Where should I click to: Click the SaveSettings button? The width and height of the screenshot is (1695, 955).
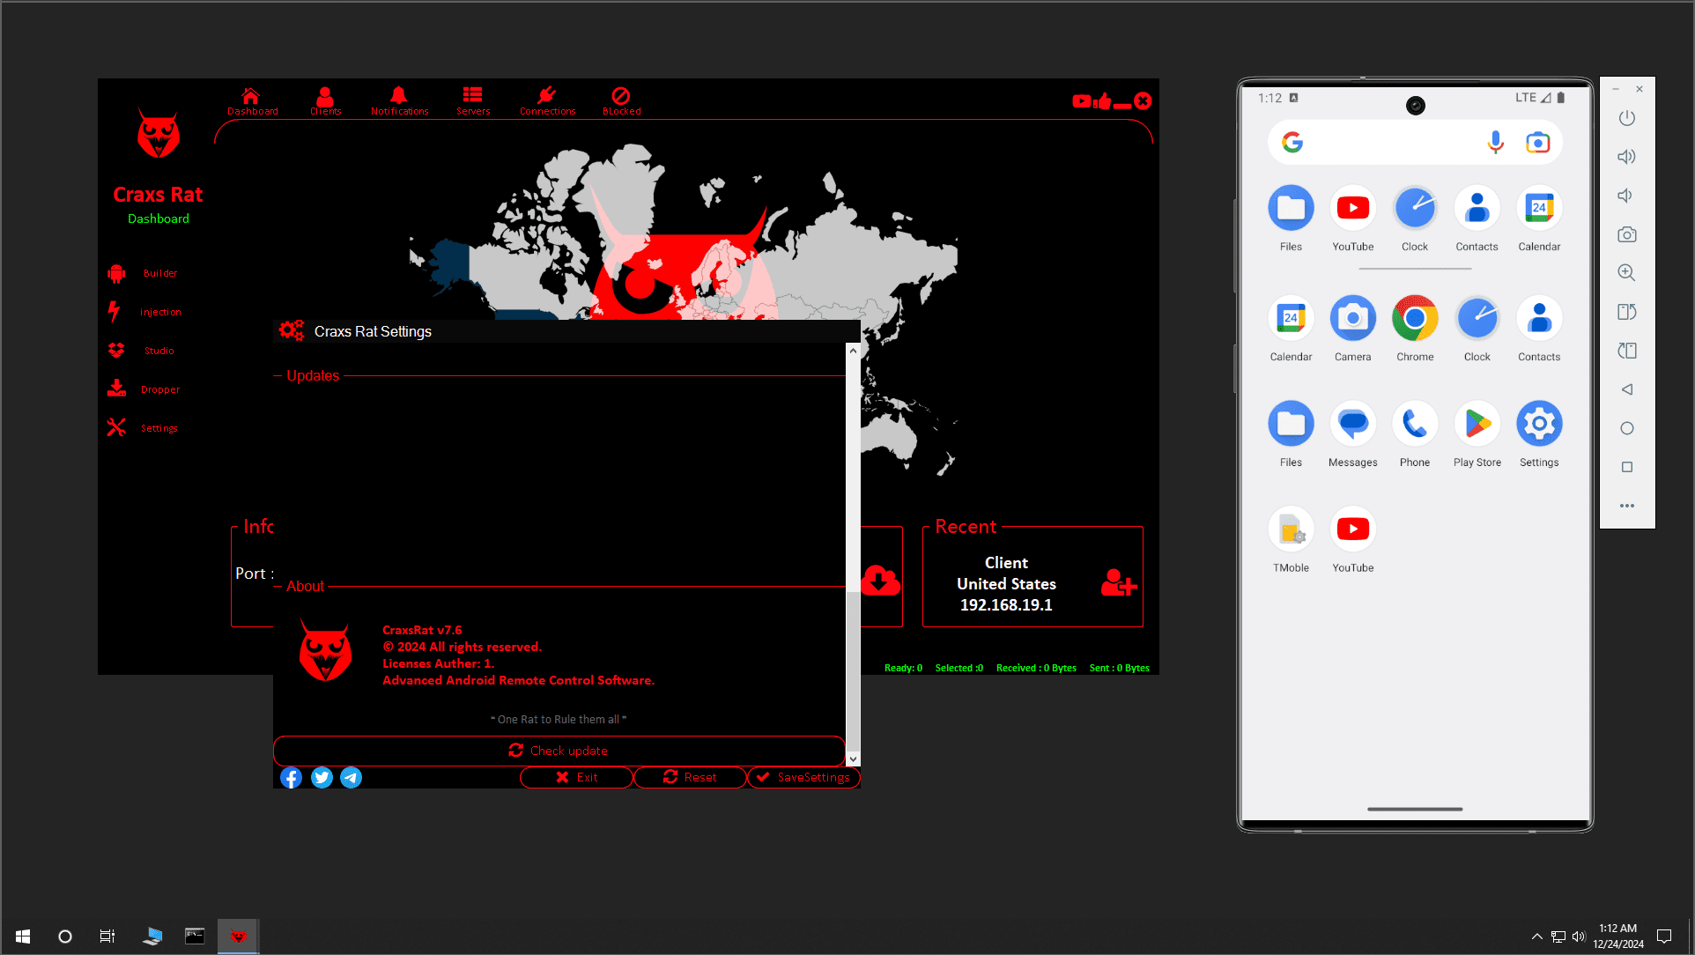point(803,777)
